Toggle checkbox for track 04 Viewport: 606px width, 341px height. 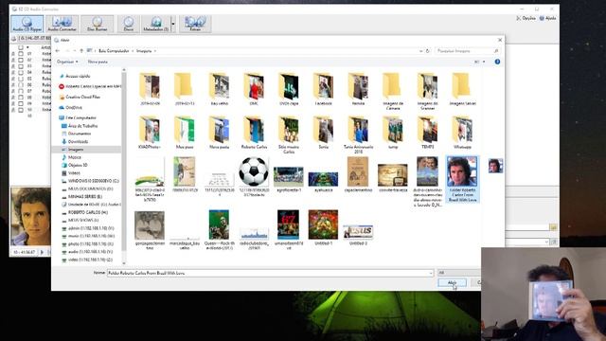[21, 72]
